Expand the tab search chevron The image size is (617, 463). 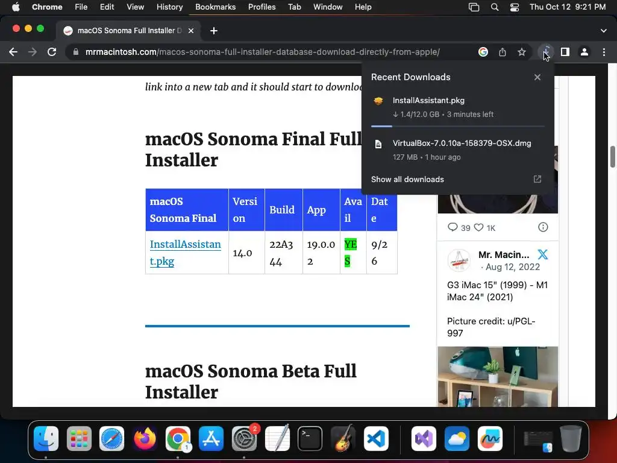604,31
